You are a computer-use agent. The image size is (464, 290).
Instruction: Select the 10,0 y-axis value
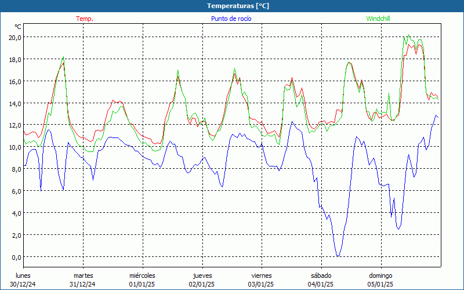click(16, 147)
